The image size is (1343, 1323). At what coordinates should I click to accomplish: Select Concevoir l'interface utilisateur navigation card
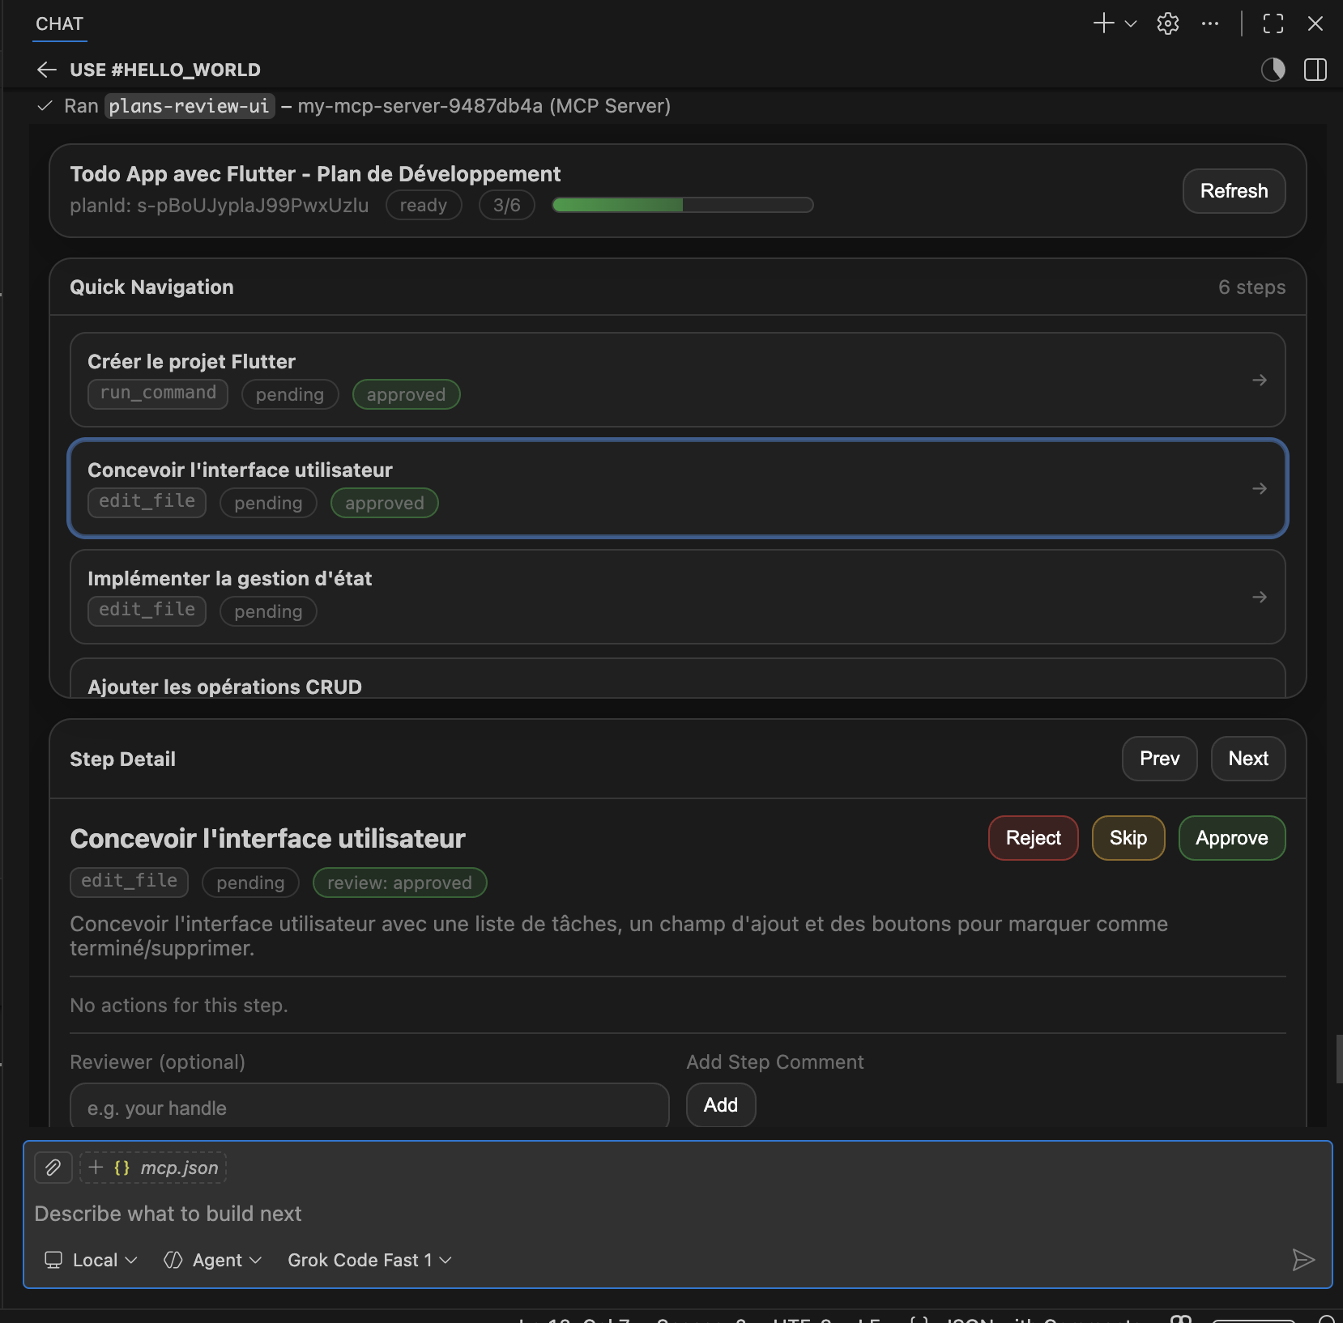point(678,488)
